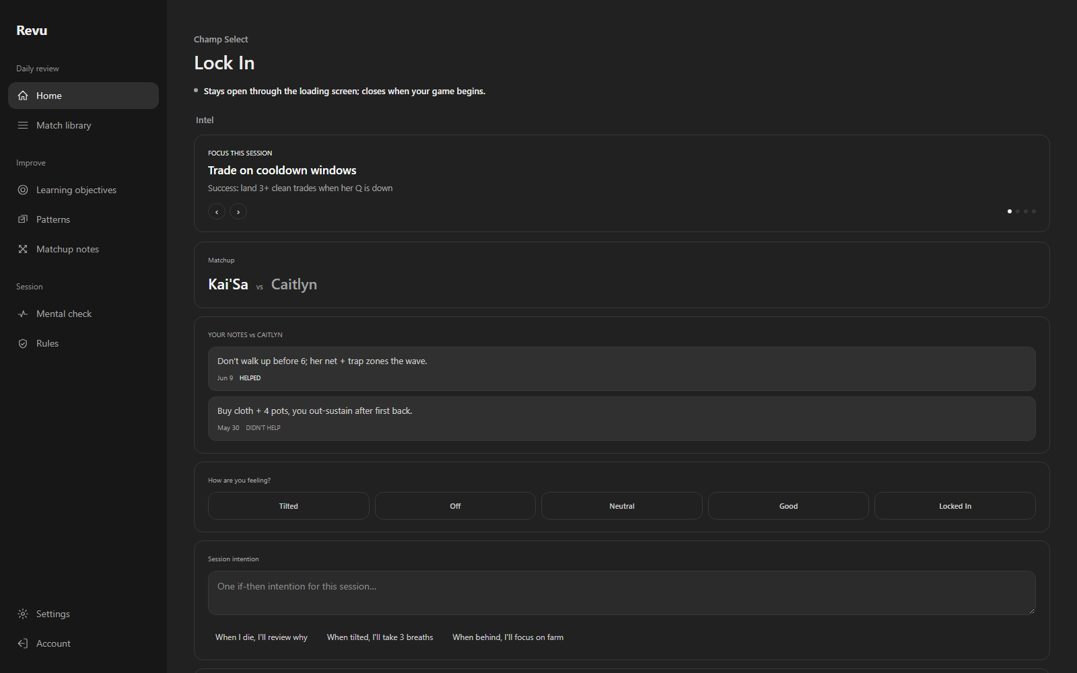Click the Account sign-out icon
This screenshot has height=673, width=1077.
tap(23, 643)
